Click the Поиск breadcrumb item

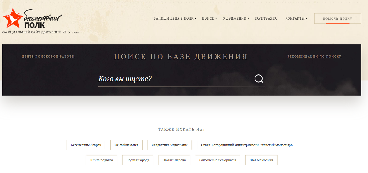76,32
